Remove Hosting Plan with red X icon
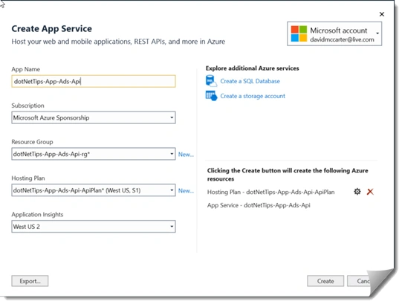The height and width of the screenshot is (304, 402). point(370,192)
